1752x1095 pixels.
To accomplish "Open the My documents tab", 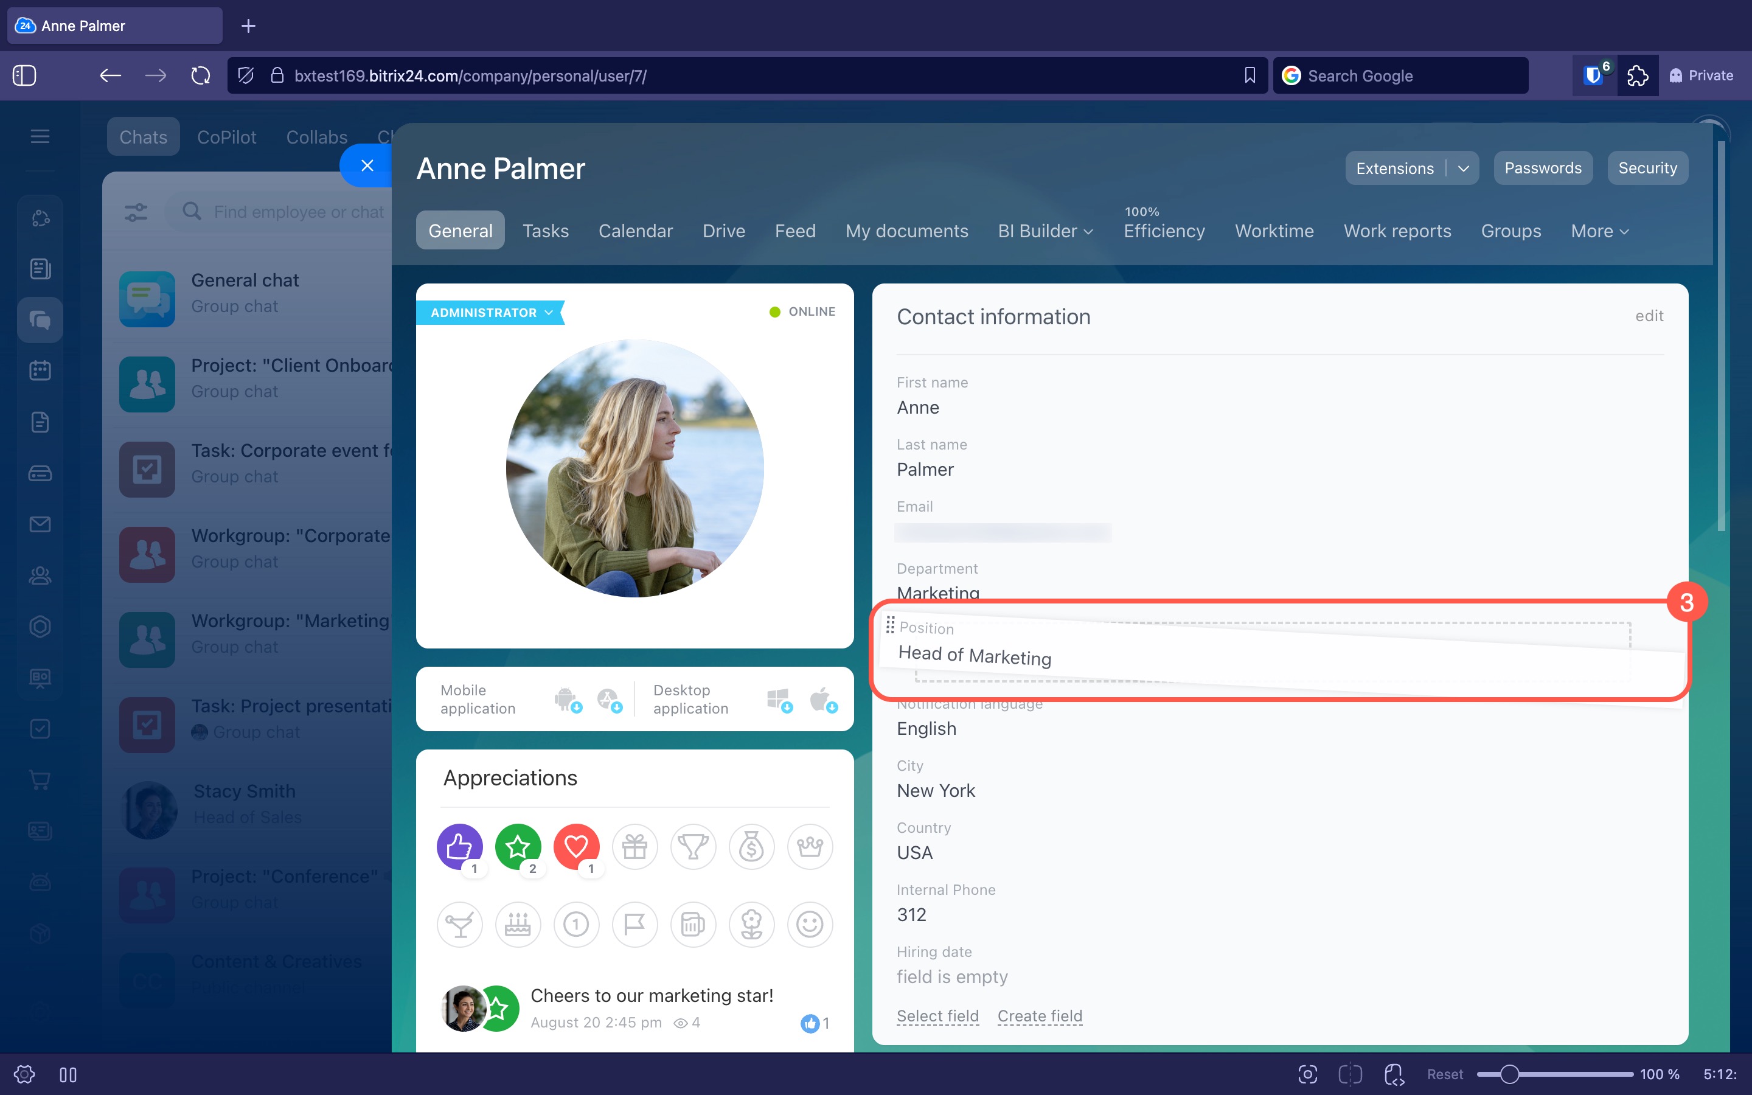I will point(906,231).
